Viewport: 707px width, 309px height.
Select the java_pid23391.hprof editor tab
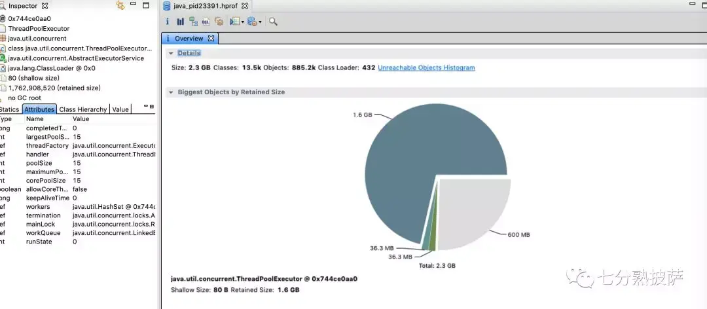(x=206, y=6)
